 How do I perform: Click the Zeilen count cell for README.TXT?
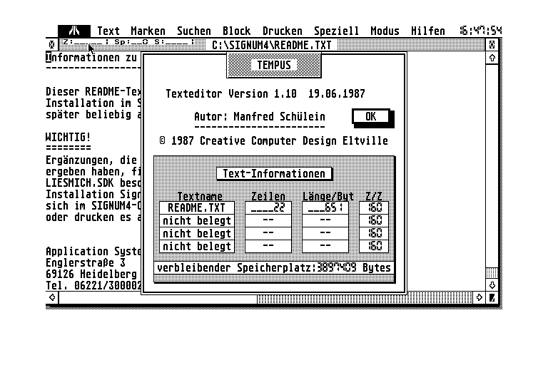click(x=268, y=208)
